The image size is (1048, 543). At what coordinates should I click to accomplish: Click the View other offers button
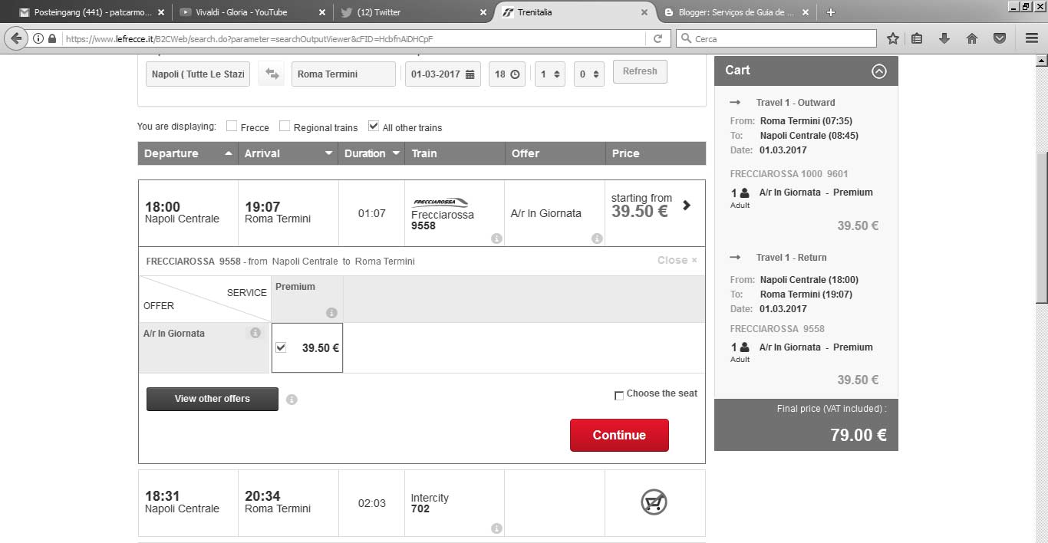(213, 399)
